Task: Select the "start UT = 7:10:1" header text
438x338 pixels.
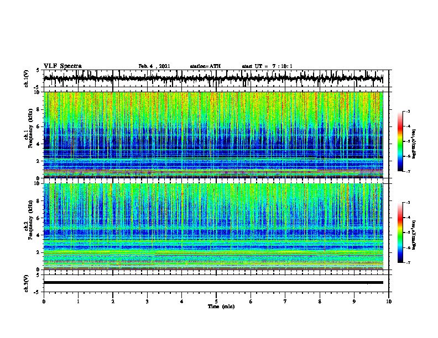Action: (x=267, y=66)
